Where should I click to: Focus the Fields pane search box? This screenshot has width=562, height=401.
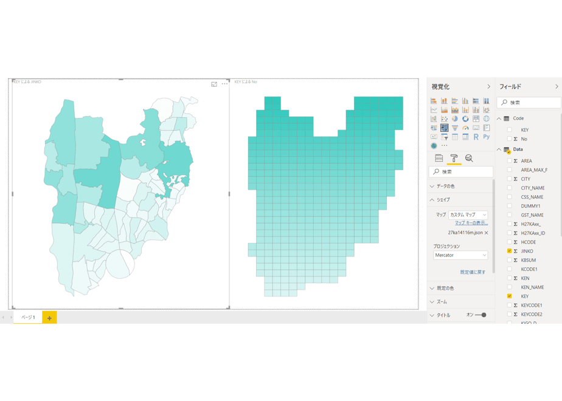point(529,103)
